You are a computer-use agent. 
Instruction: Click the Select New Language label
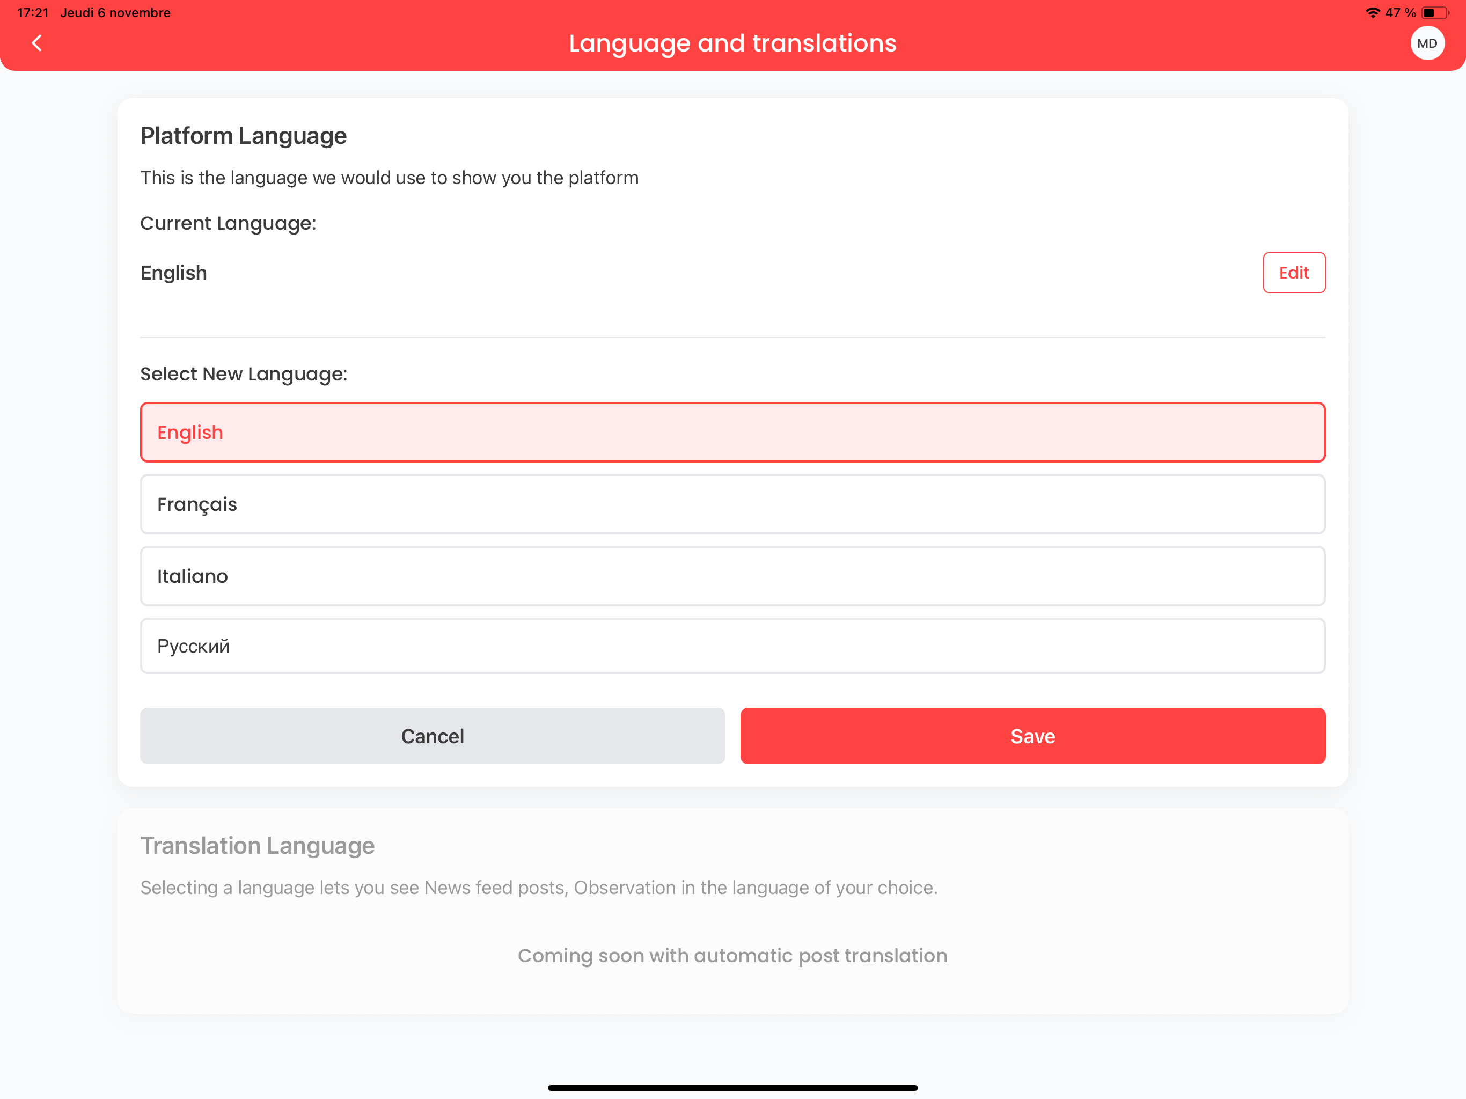(x=243, y=375)
